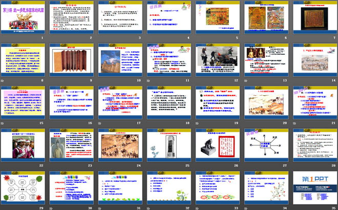Select slide 27 thumbnail with direction arrows diagram
This screenshot has height=210, width=338.
(x=266, y=145)
